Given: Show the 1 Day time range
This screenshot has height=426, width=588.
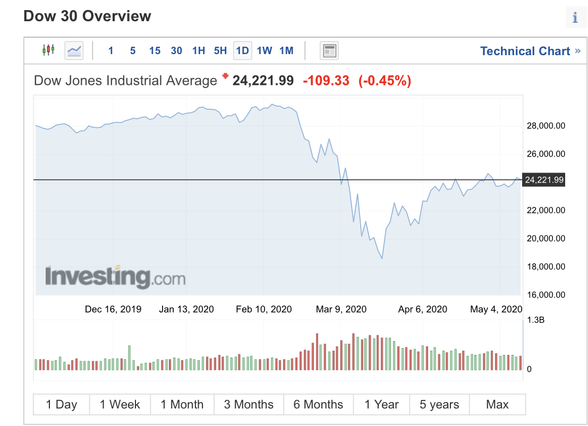Looking at the screenshot, I should [62, 404].
